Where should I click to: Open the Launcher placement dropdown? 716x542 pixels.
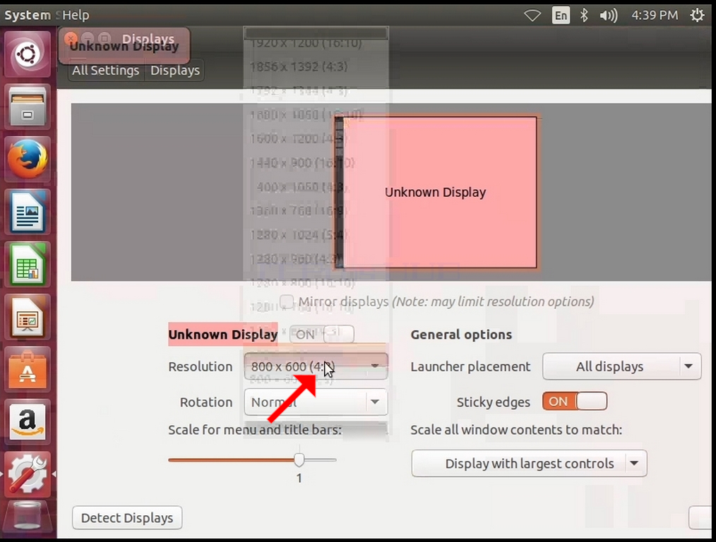click(622, 366)
